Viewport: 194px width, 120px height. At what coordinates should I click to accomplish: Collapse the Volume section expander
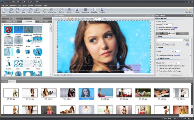pyautogui.click(x=156, y=48)
